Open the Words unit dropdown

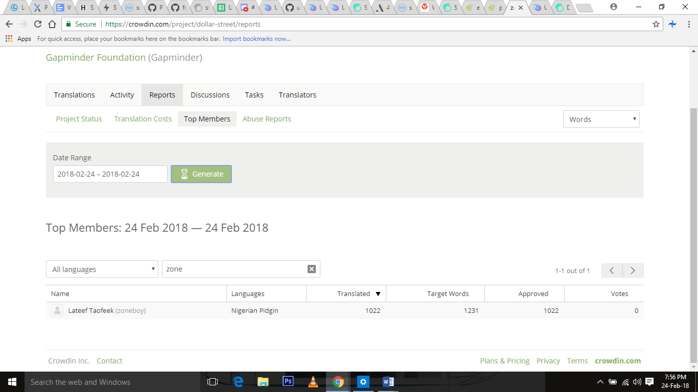coord(601,119)
